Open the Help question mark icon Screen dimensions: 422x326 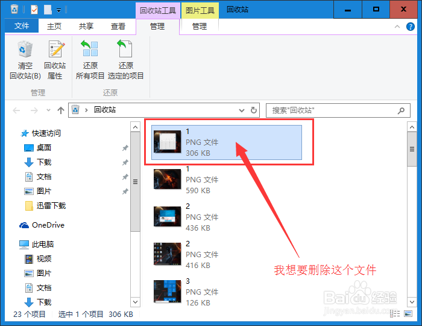click(410, 27)
